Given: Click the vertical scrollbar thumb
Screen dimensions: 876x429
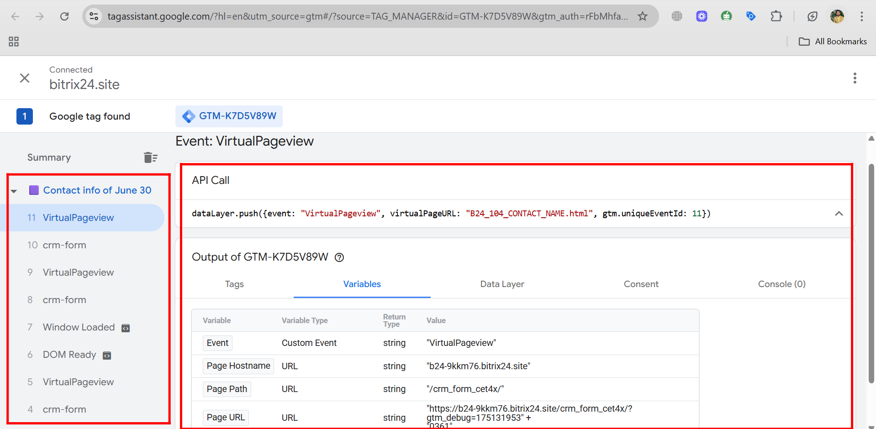Looking at the screenshot, I should point(871,274).
